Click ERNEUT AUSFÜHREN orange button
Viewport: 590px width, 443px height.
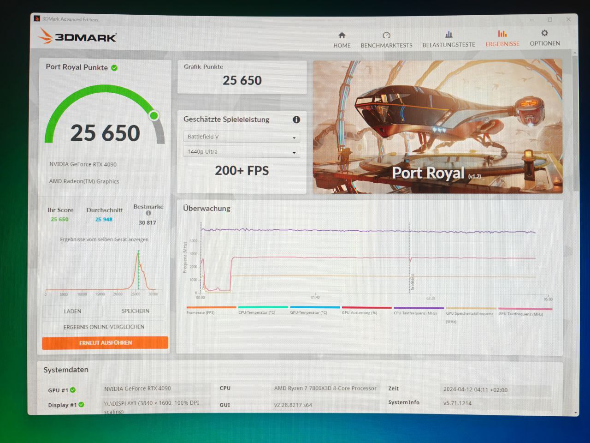click(105, 343)
